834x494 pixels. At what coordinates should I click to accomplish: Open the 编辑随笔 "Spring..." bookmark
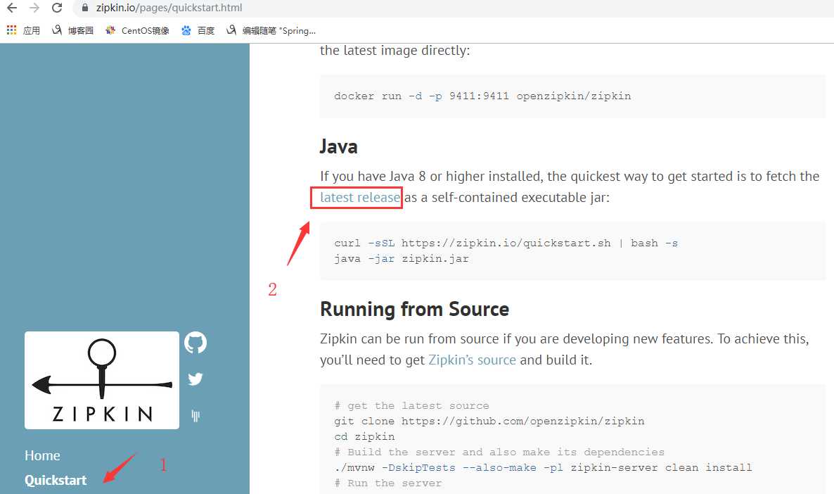[271, 30]
